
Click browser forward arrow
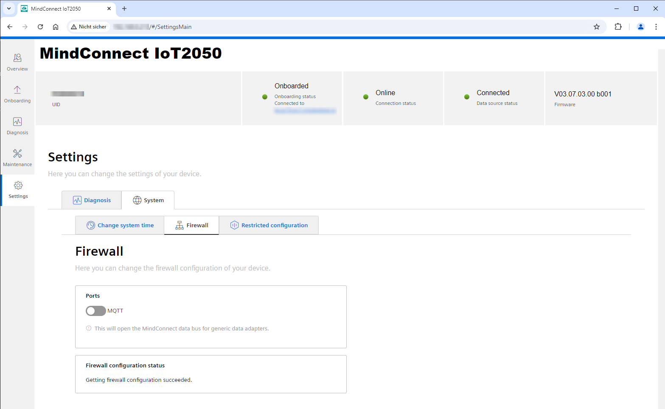25,27
